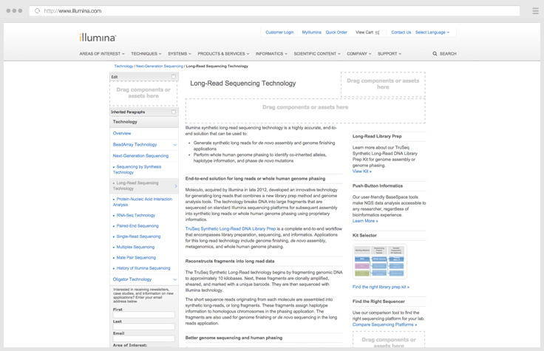Click the Customer Login link
Screen dimensions: 544x351
pyautogui.click(x=279, y=33)
